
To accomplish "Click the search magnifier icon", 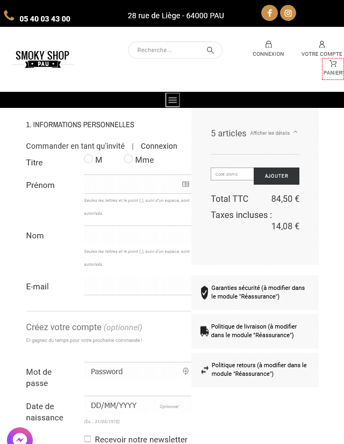I will click(210, 50).
